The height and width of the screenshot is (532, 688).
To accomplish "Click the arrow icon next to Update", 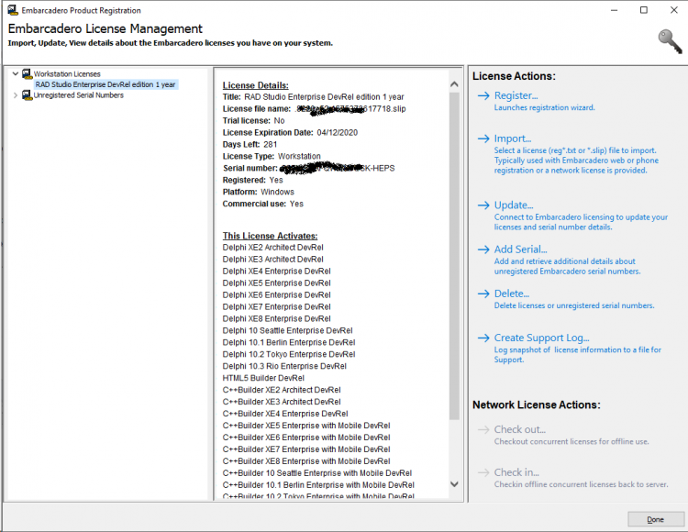I will tap(483, 205).
